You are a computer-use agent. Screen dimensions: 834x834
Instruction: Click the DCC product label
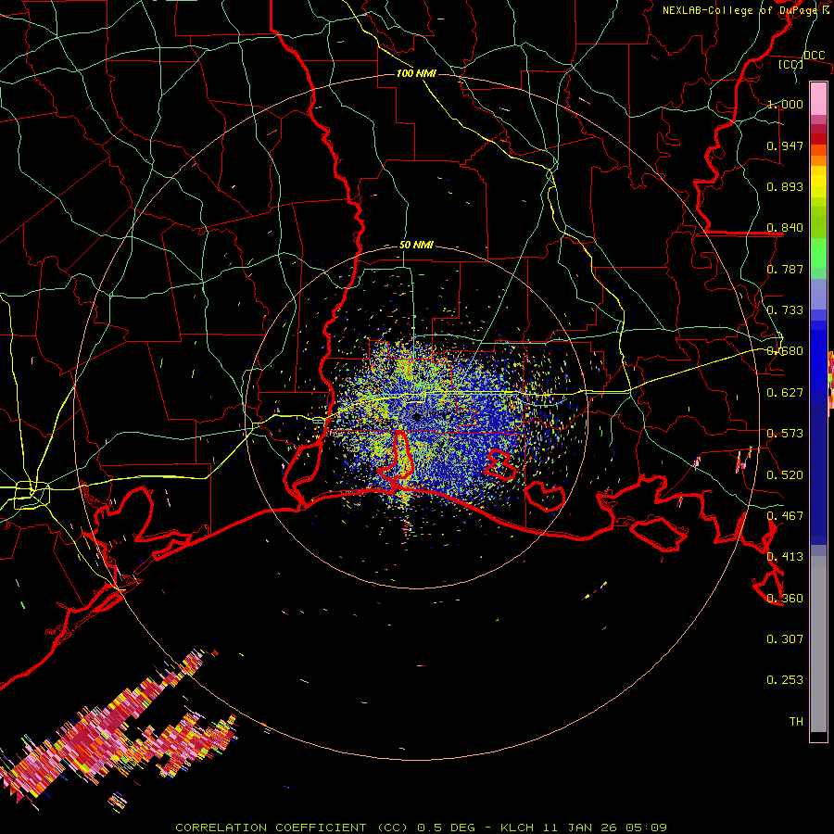814,56
